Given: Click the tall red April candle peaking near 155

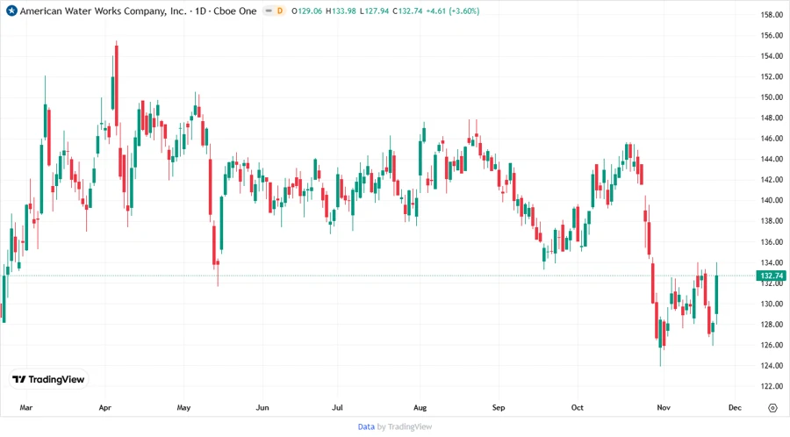Looking at the screenshot, I should tap(117, 86).
